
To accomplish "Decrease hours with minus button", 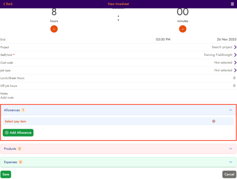I will (54, 29).
